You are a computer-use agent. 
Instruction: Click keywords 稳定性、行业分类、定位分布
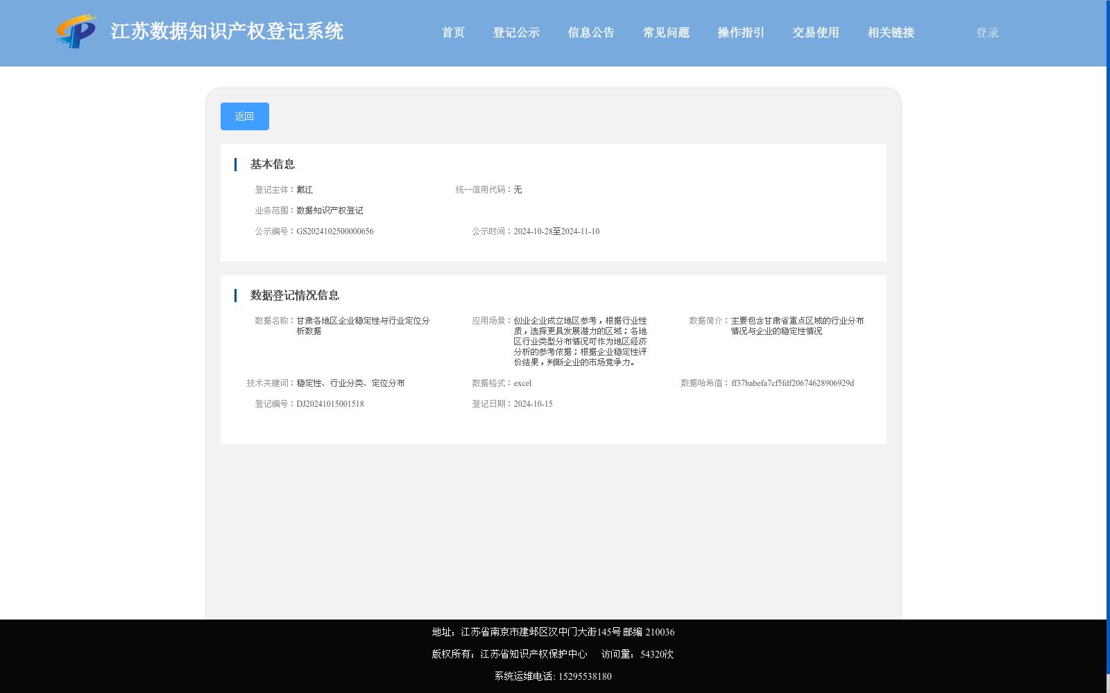tap(350, 383)
